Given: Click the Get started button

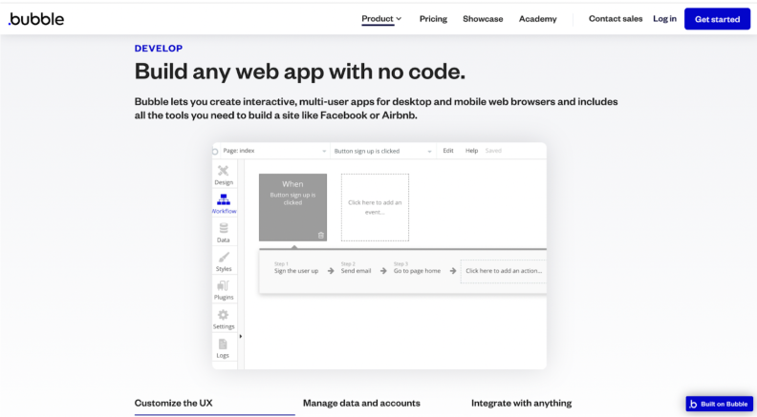Looking at the screenshot, I should 717,19.
